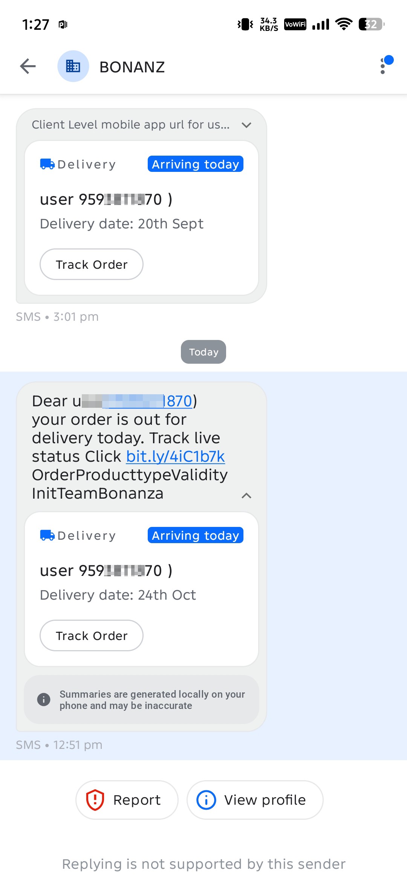Track Order for 20th Sept delivery
407x891 pixels.
tap(92, 264)
